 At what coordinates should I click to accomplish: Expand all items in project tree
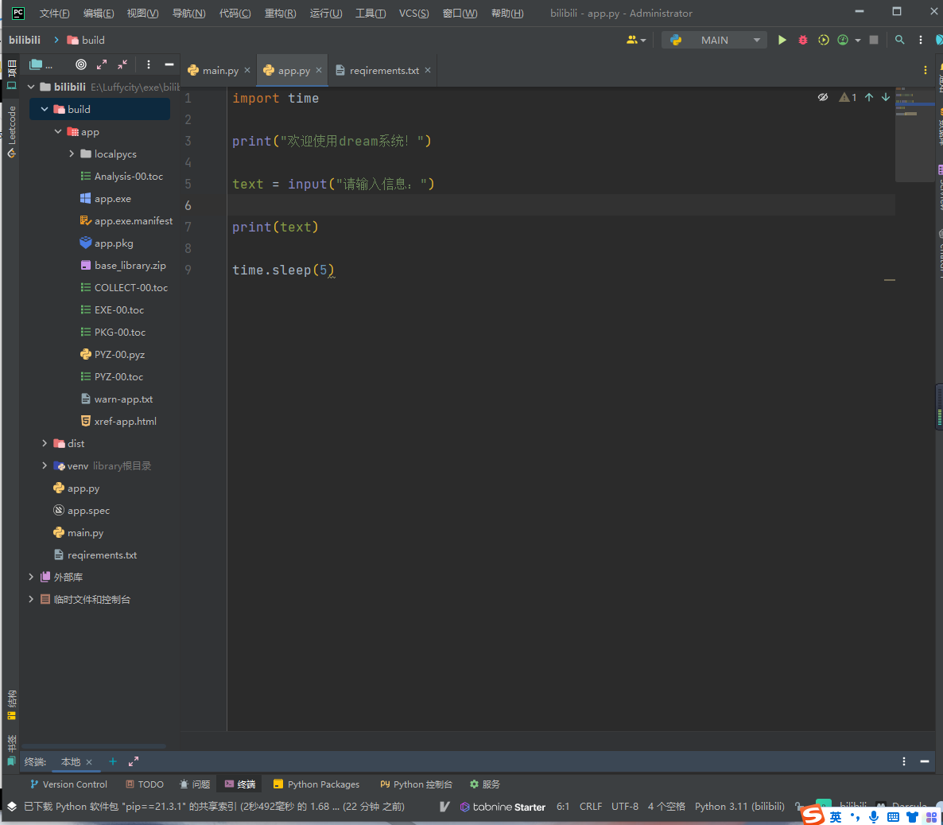(102, 64)
